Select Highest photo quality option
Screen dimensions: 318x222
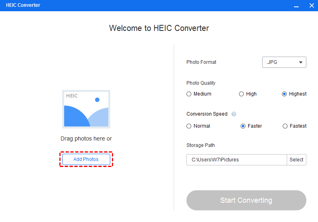point(284,94)
